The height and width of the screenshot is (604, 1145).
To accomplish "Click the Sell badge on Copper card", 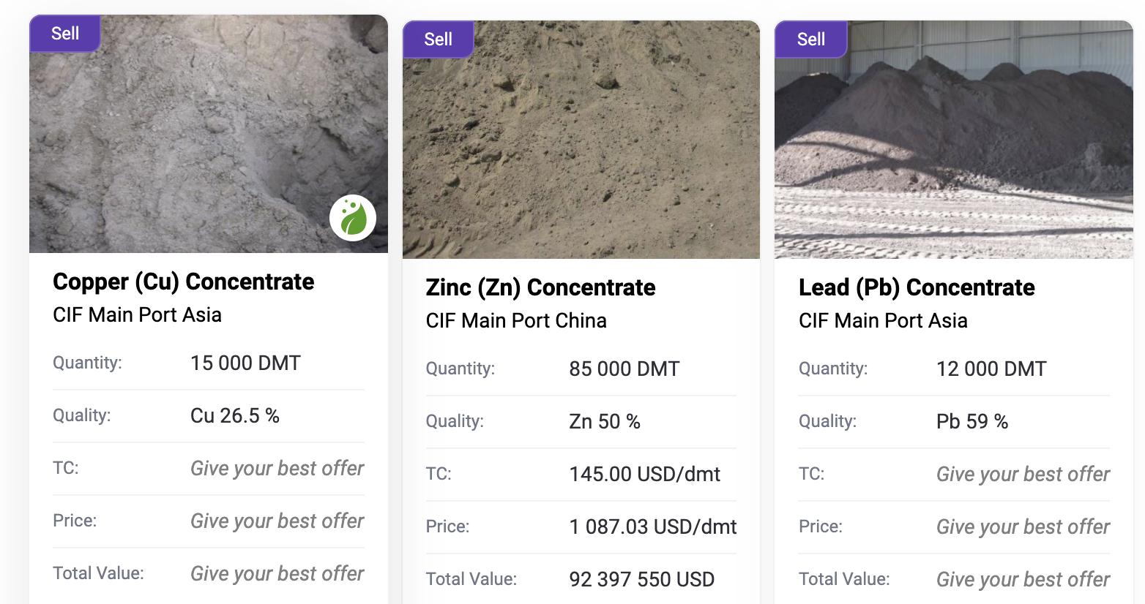I will pos(64,34).
